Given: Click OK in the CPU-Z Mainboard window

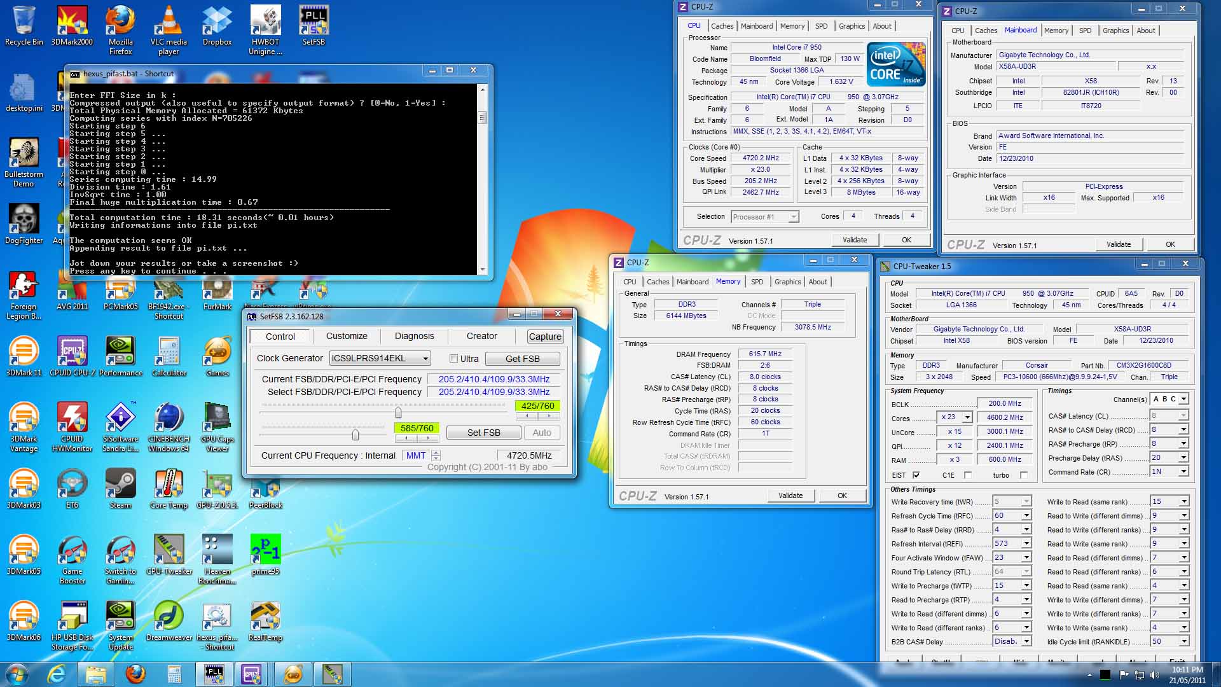Looking at the screenshot, I should (x=1170, y=244).
